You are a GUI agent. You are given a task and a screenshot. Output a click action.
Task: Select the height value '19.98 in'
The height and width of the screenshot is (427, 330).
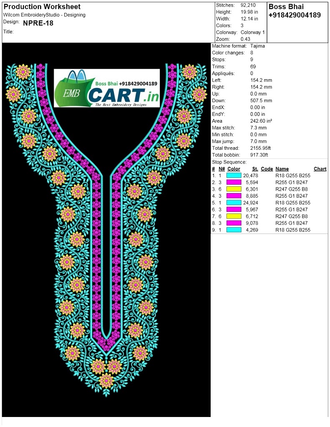pos(249,12)
